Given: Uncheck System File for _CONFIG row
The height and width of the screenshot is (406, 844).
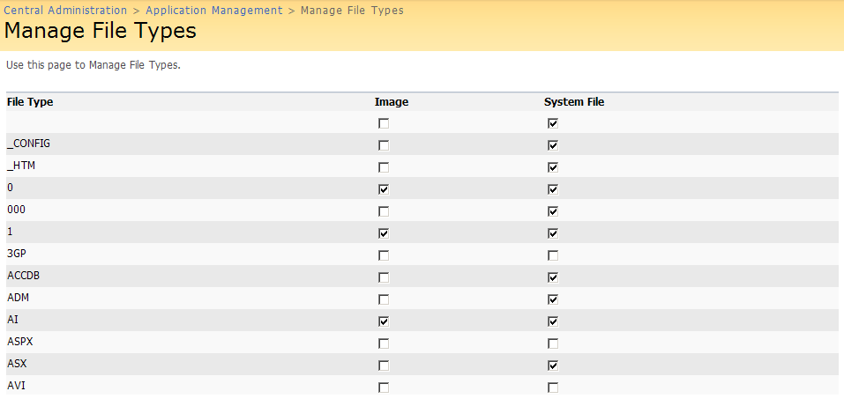Looking at the screenshot, I should click(x=553, y=145).
